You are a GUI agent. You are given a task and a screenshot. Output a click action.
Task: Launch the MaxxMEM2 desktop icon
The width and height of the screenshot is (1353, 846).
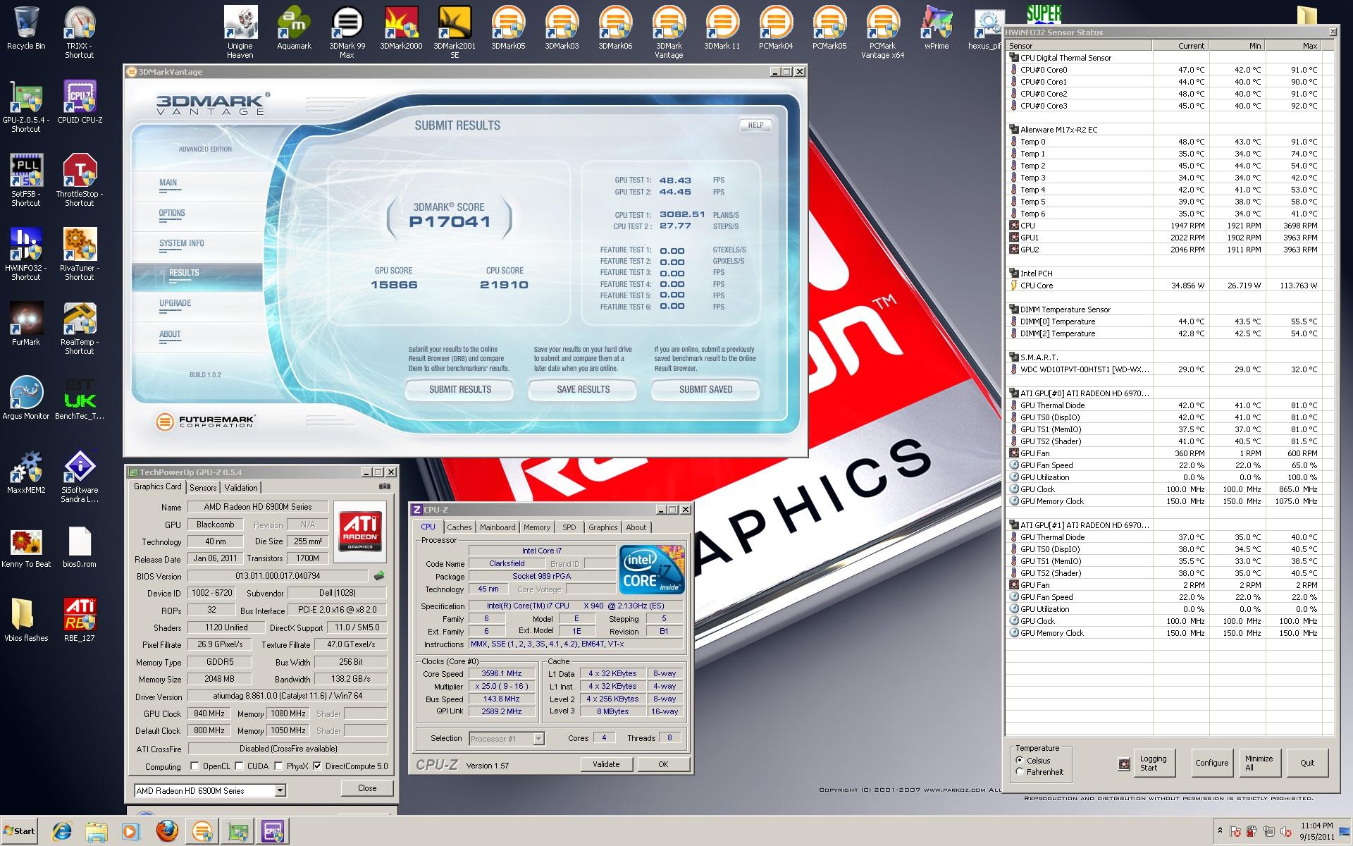coord(26,473)
